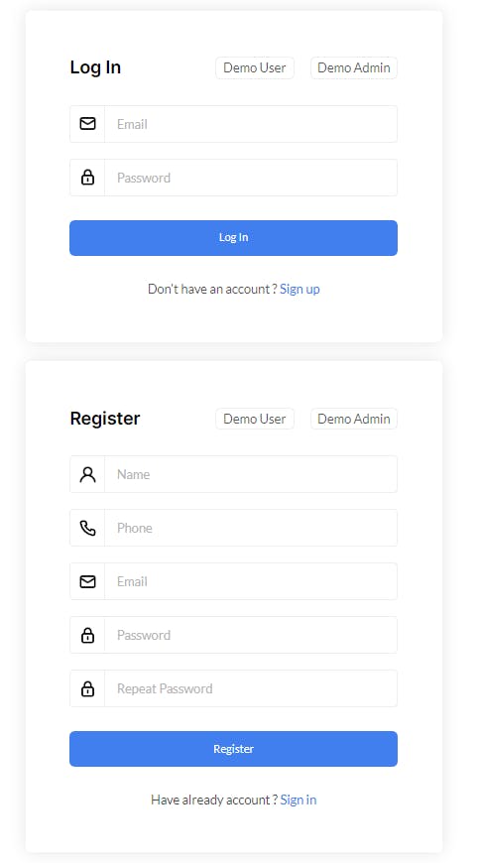Select the Phone input field

251,528
